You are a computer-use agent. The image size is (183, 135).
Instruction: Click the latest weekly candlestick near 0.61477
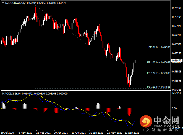(135, 61)
